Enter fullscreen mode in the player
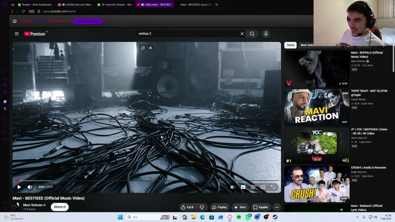The width and height of the screenshot is (395, 222). click(x=273, y=187)
